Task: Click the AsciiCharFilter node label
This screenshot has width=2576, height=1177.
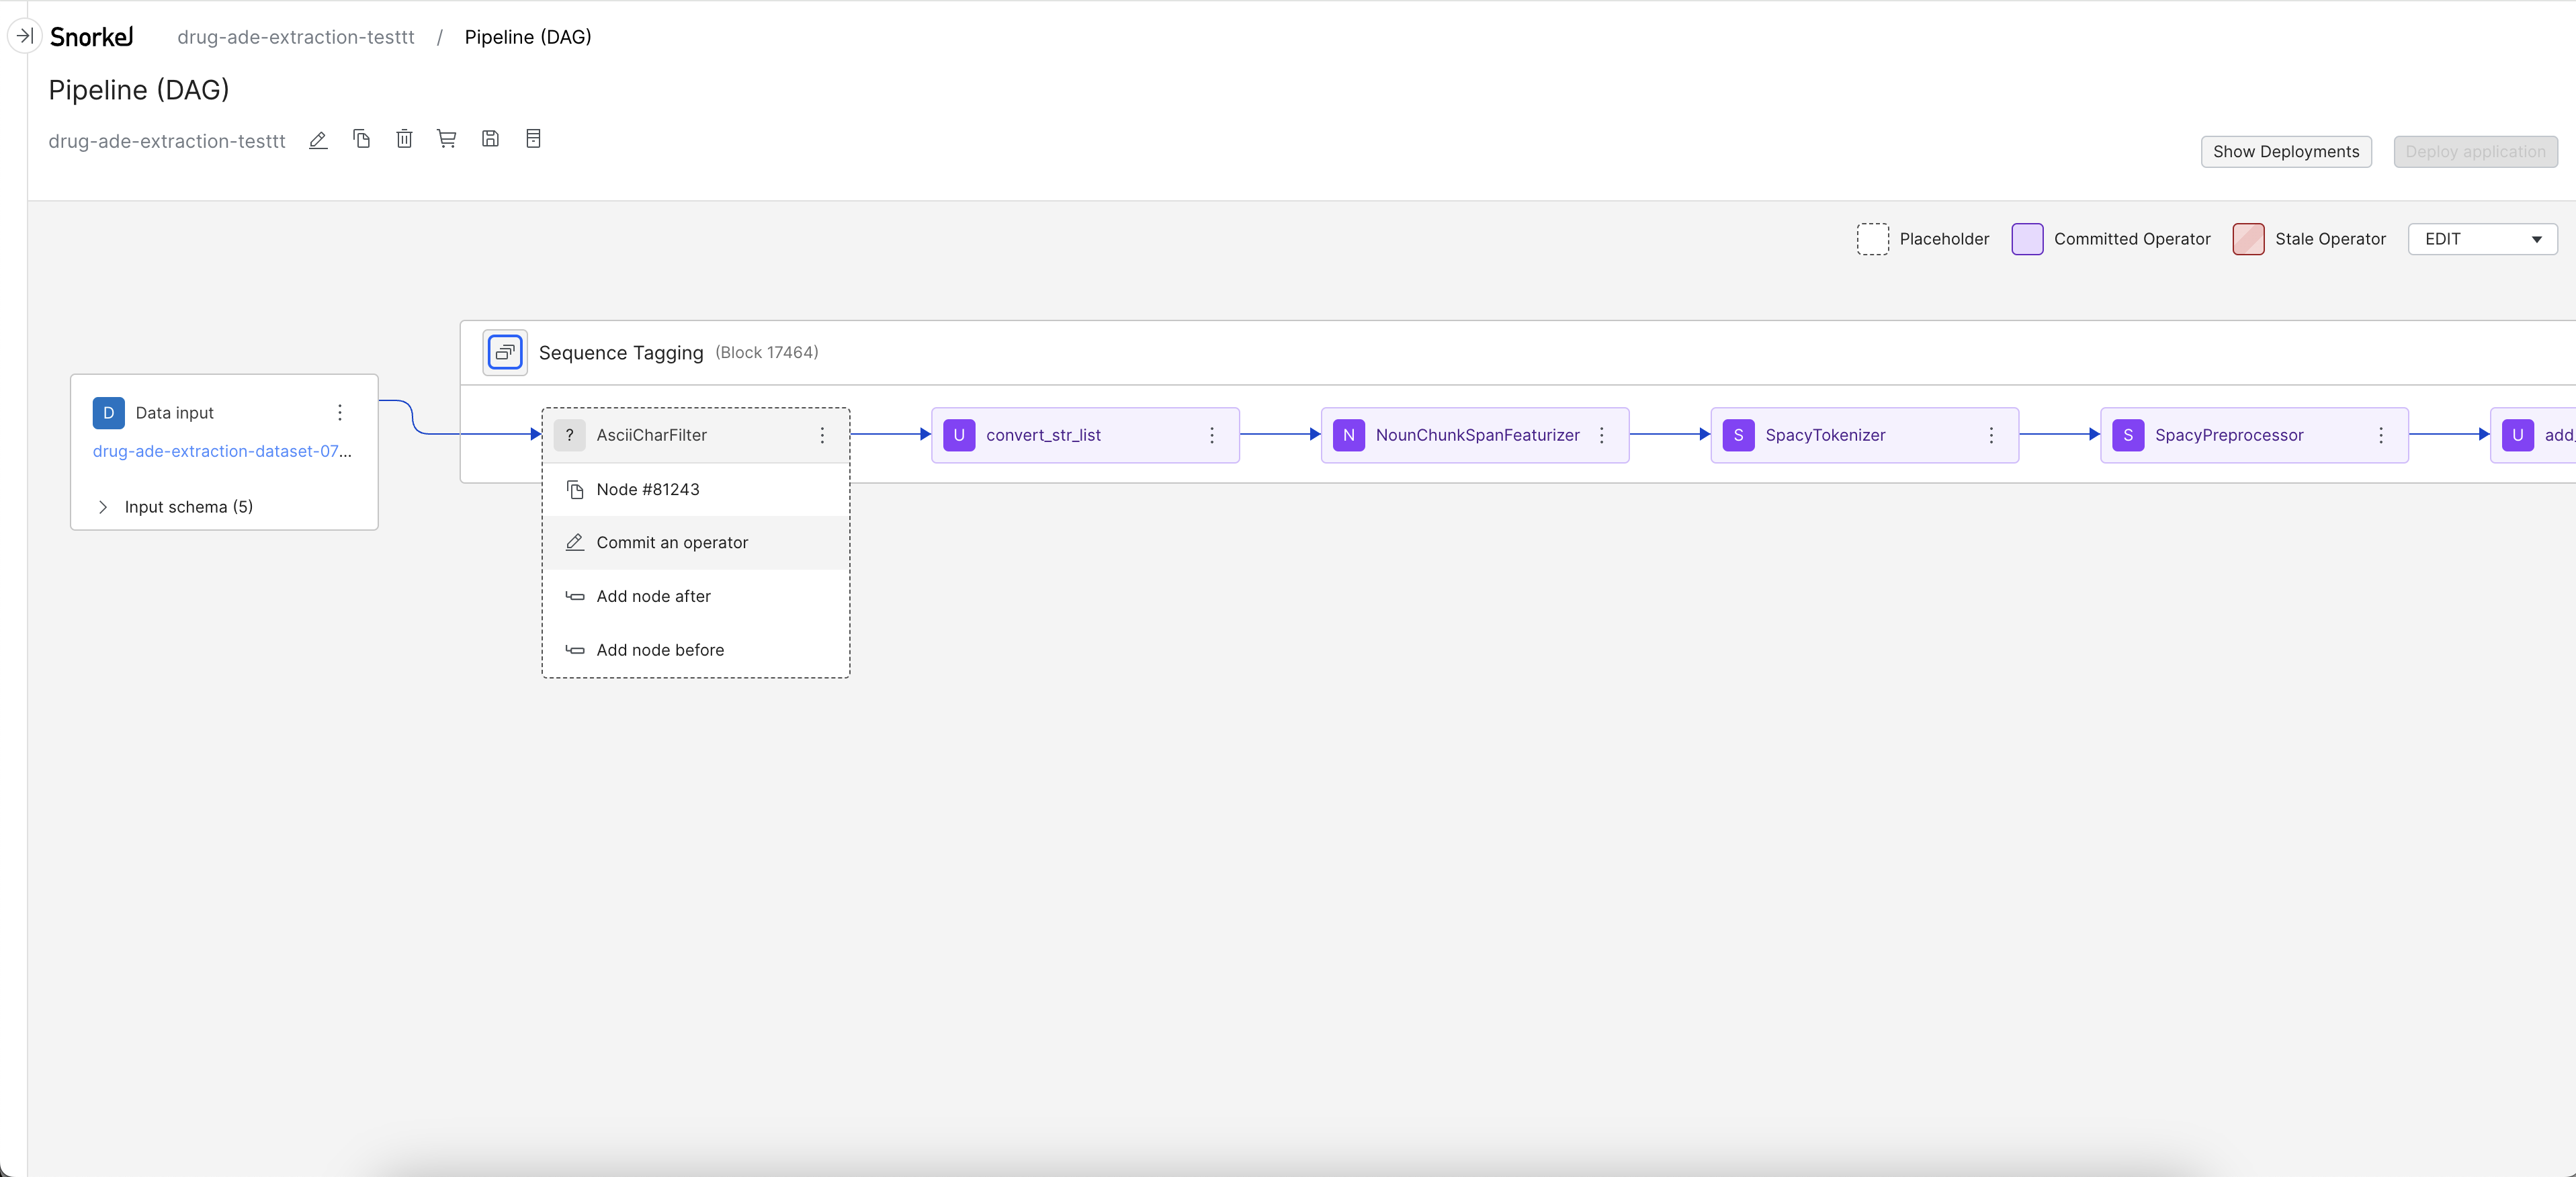Action: (652, 435)
